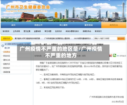Open 来信办理情况统计 link
Viewport: 127px width, 105px height.
pyautogui.click(x=72, y=31)
